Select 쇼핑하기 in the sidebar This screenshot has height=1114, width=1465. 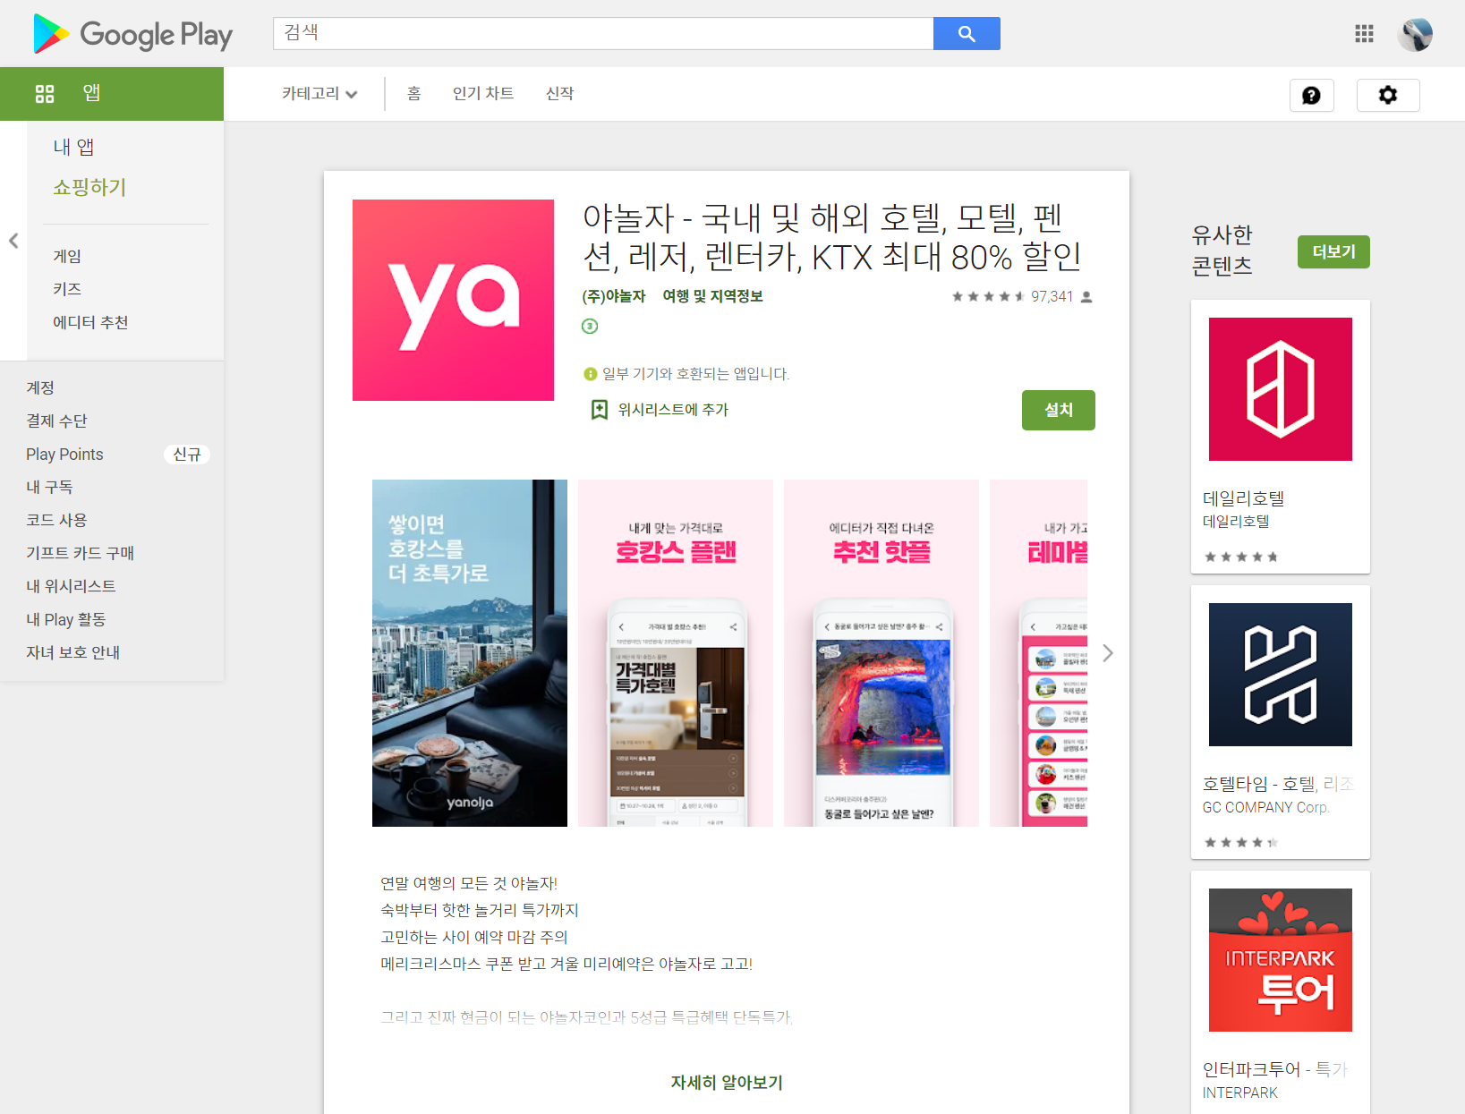tap(89, 187)
